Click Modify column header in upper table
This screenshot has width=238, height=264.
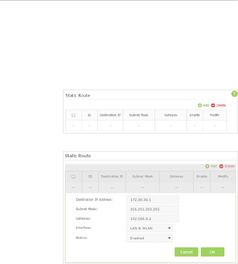click(x=215, y=115)
